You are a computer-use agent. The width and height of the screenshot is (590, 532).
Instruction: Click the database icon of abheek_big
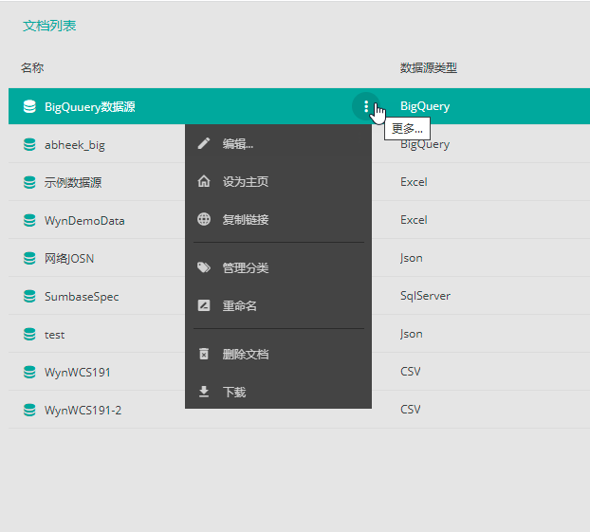coord(29,144)
